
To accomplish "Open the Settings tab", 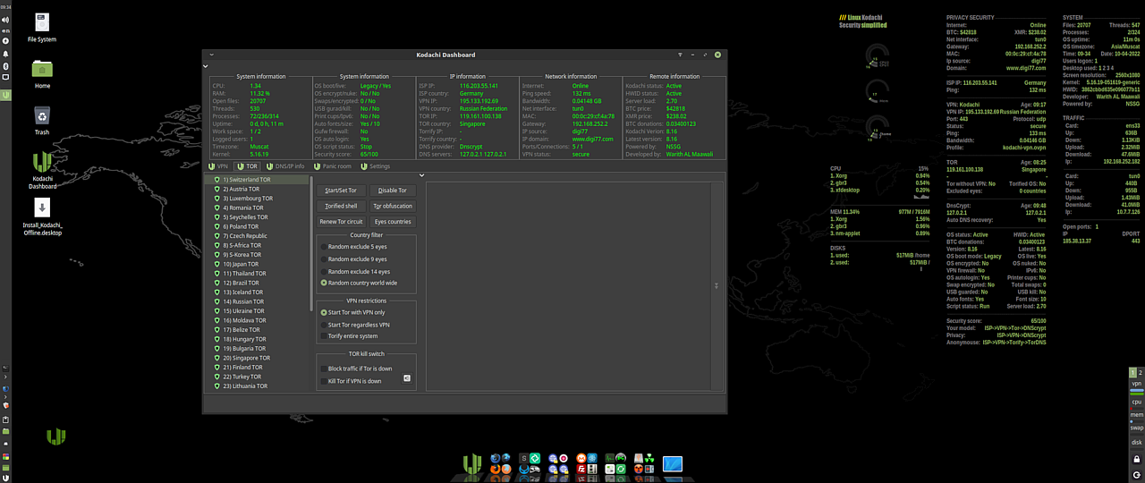I will pos(376,166).
